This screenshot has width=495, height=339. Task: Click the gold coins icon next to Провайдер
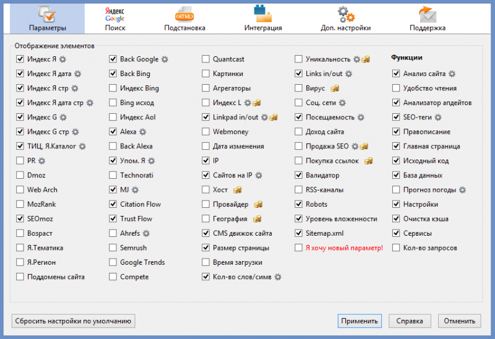point(259,204)
